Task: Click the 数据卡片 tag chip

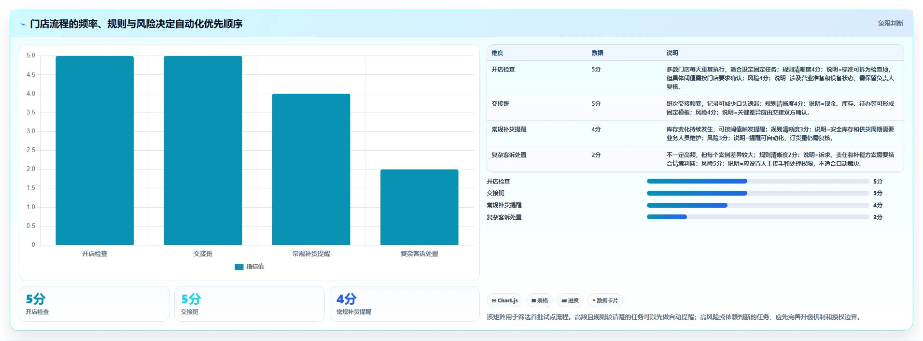Action: [605, 300]
